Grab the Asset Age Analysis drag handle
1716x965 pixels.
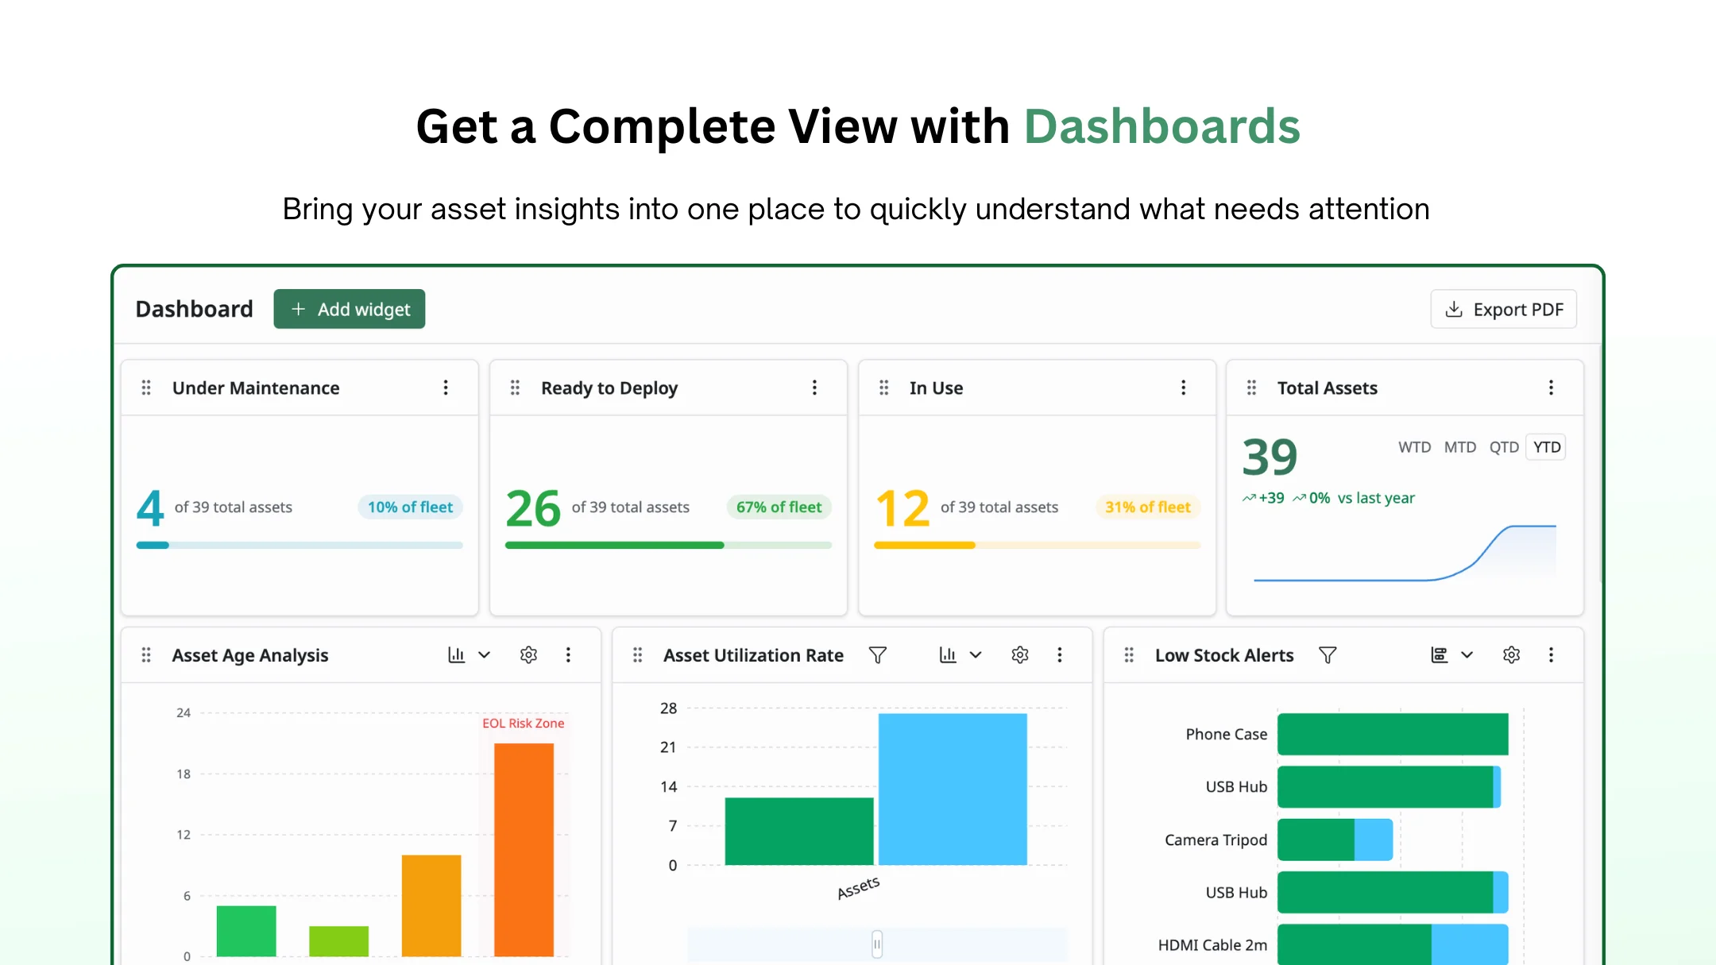click(146, 655)
